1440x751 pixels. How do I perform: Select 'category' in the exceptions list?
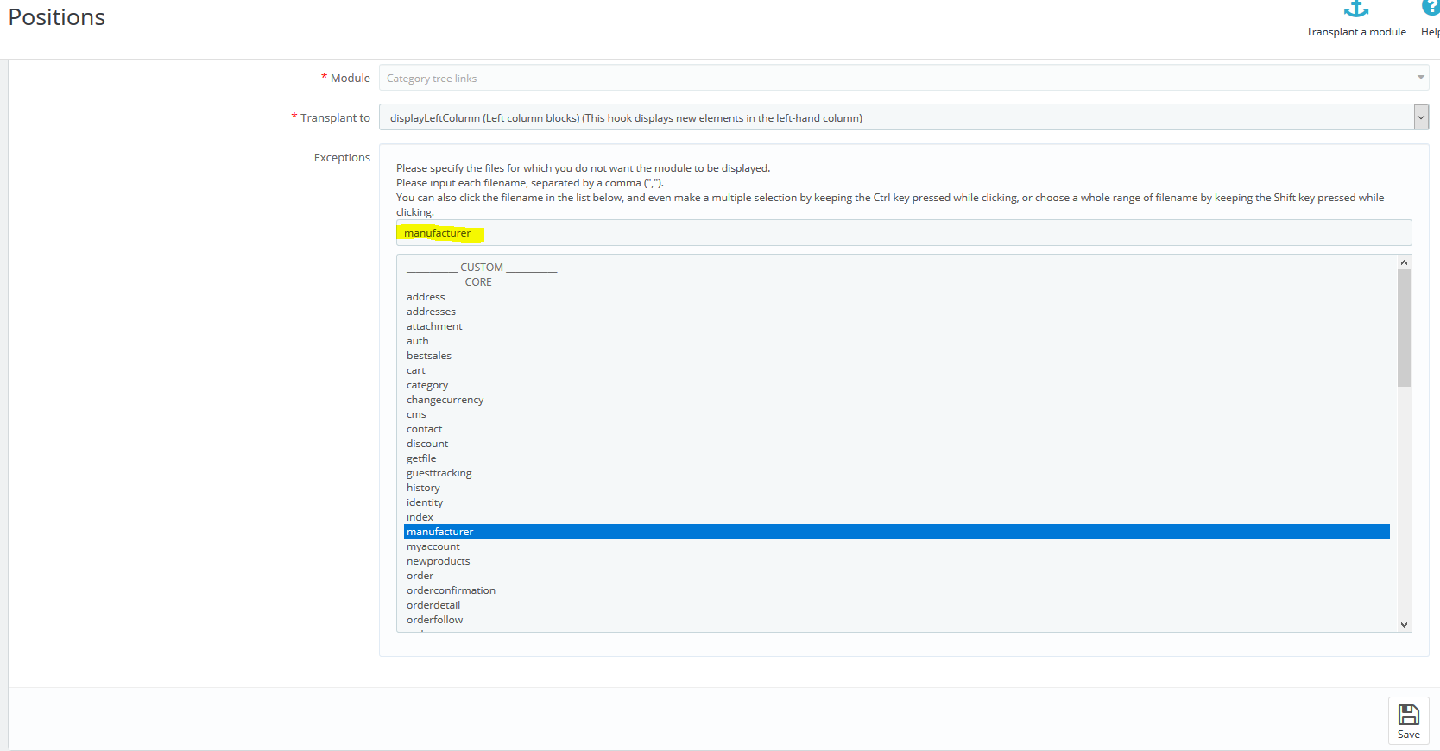897,385
